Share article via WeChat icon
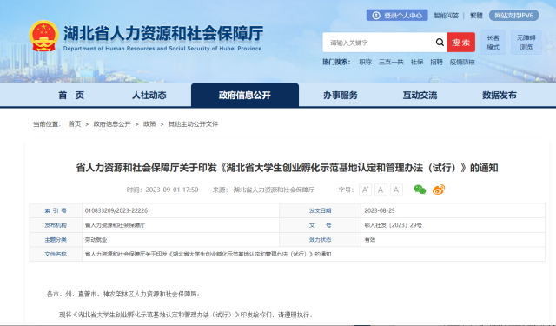The height and width of the screenshot is (326, 556). (420, 190)
